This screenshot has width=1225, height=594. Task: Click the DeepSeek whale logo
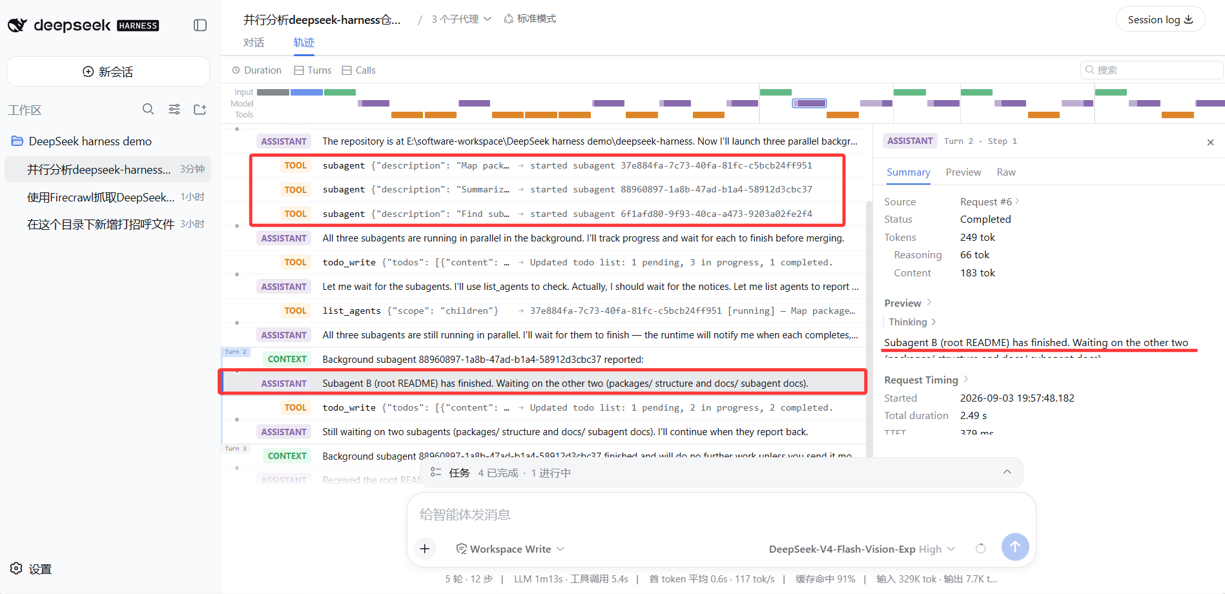point(17,25)
